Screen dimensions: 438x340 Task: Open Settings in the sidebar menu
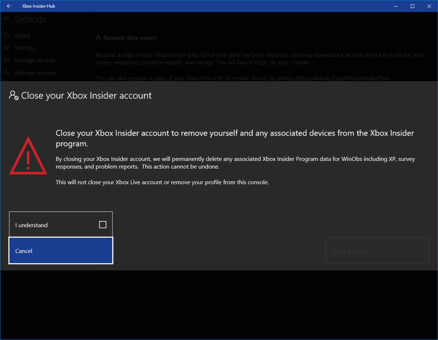pos(25,48)
